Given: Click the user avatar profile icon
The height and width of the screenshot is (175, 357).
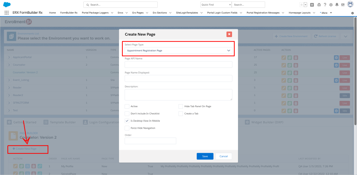Looking at the screenshot, I should [x=350, y=4].
